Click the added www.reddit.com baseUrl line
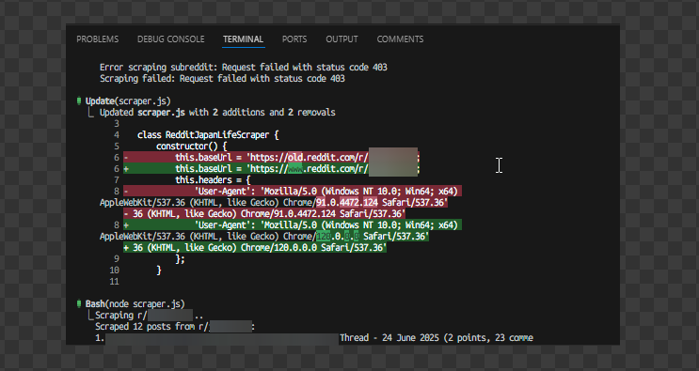The height and width of the screenshot is (371, 699). pos(272,169)
